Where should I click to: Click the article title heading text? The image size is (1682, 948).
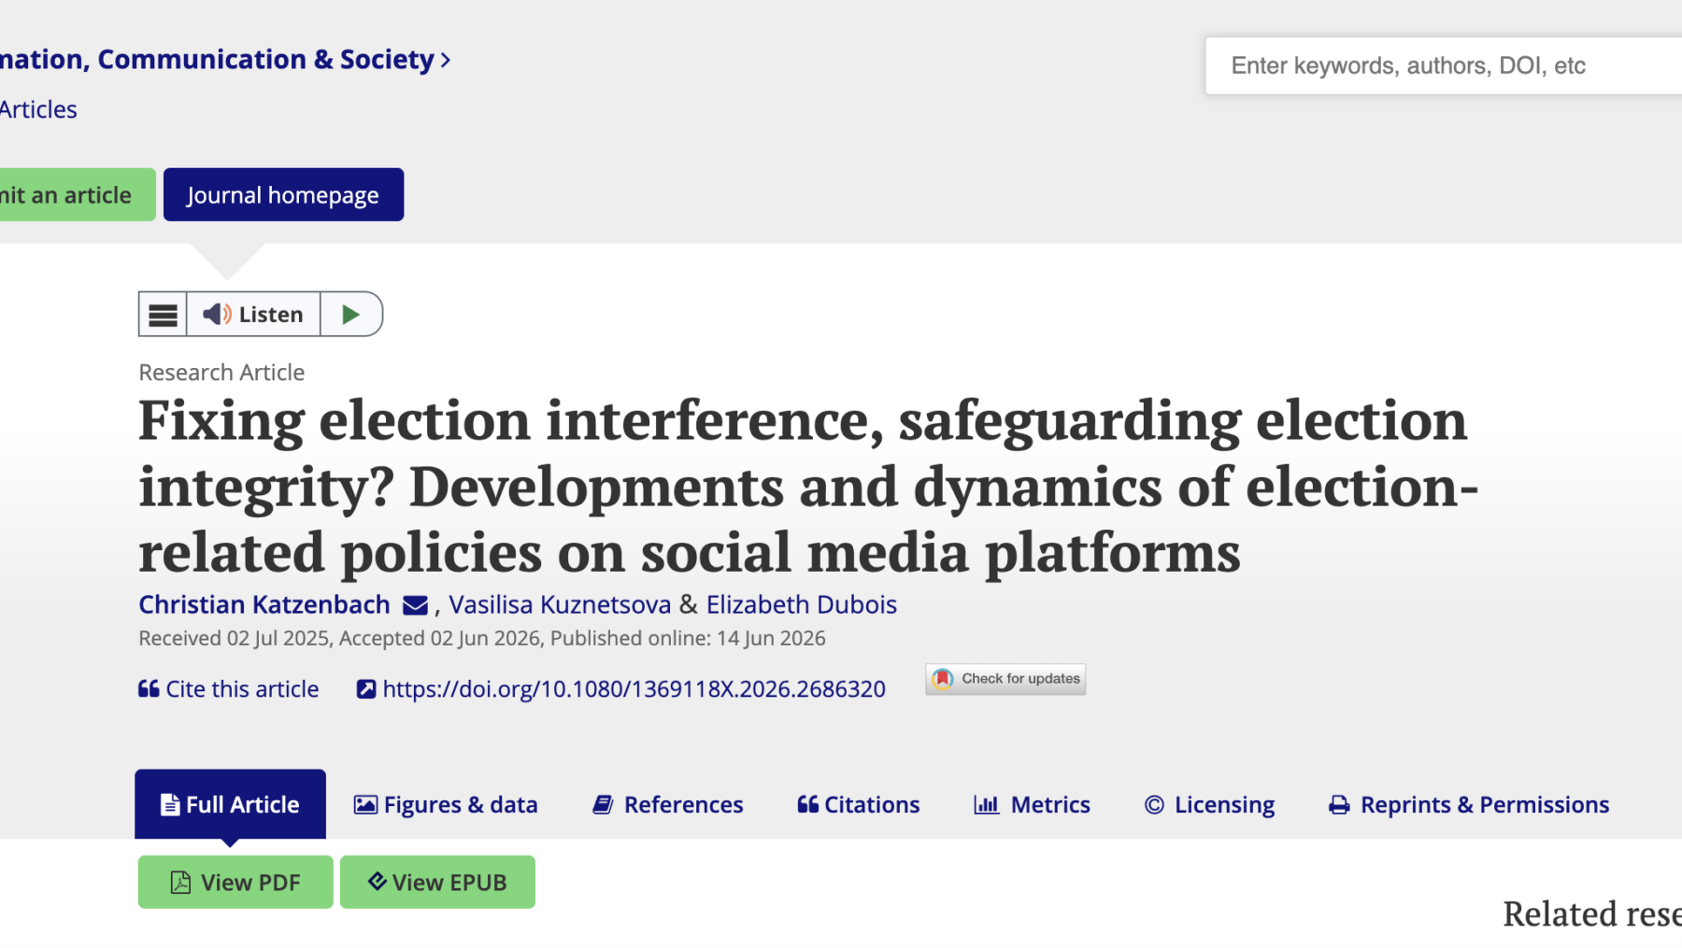point(807,486)
